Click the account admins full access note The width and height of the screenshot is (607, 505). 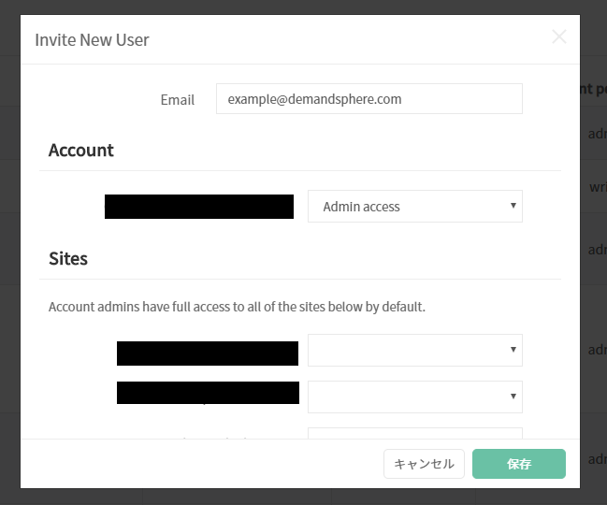click(x=237, y=307)
